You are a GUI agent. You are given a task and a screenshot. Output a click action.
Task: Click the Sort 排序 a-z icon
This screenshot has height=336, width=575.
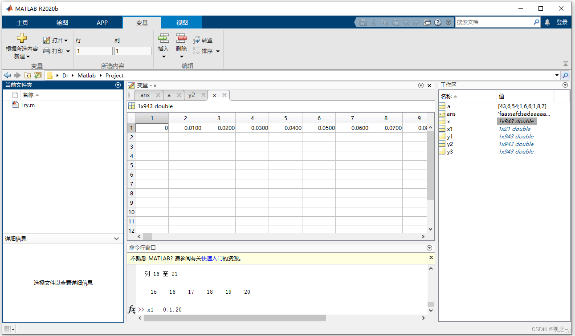196,51
